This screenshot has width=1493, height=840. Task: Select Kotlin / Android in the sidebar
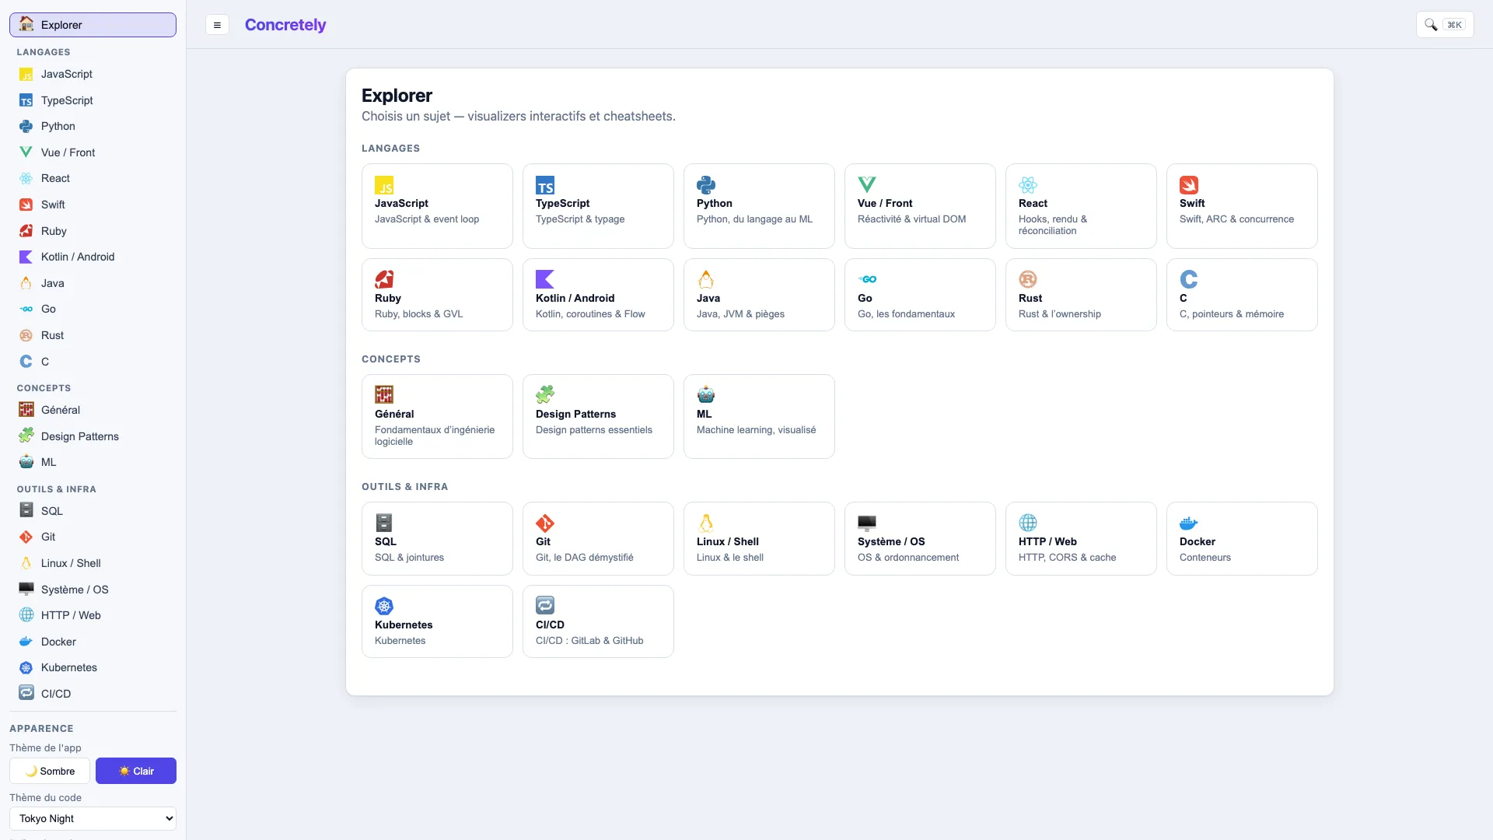point(93,257)
